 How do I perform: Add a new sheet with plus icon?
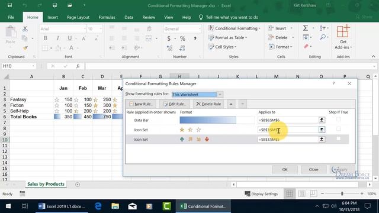78,185
